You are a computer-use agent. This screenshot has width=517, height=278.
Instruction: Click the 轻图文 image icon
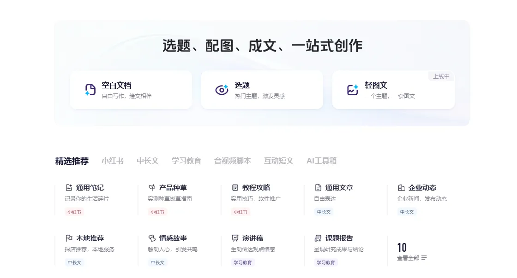tap(353, 90)
